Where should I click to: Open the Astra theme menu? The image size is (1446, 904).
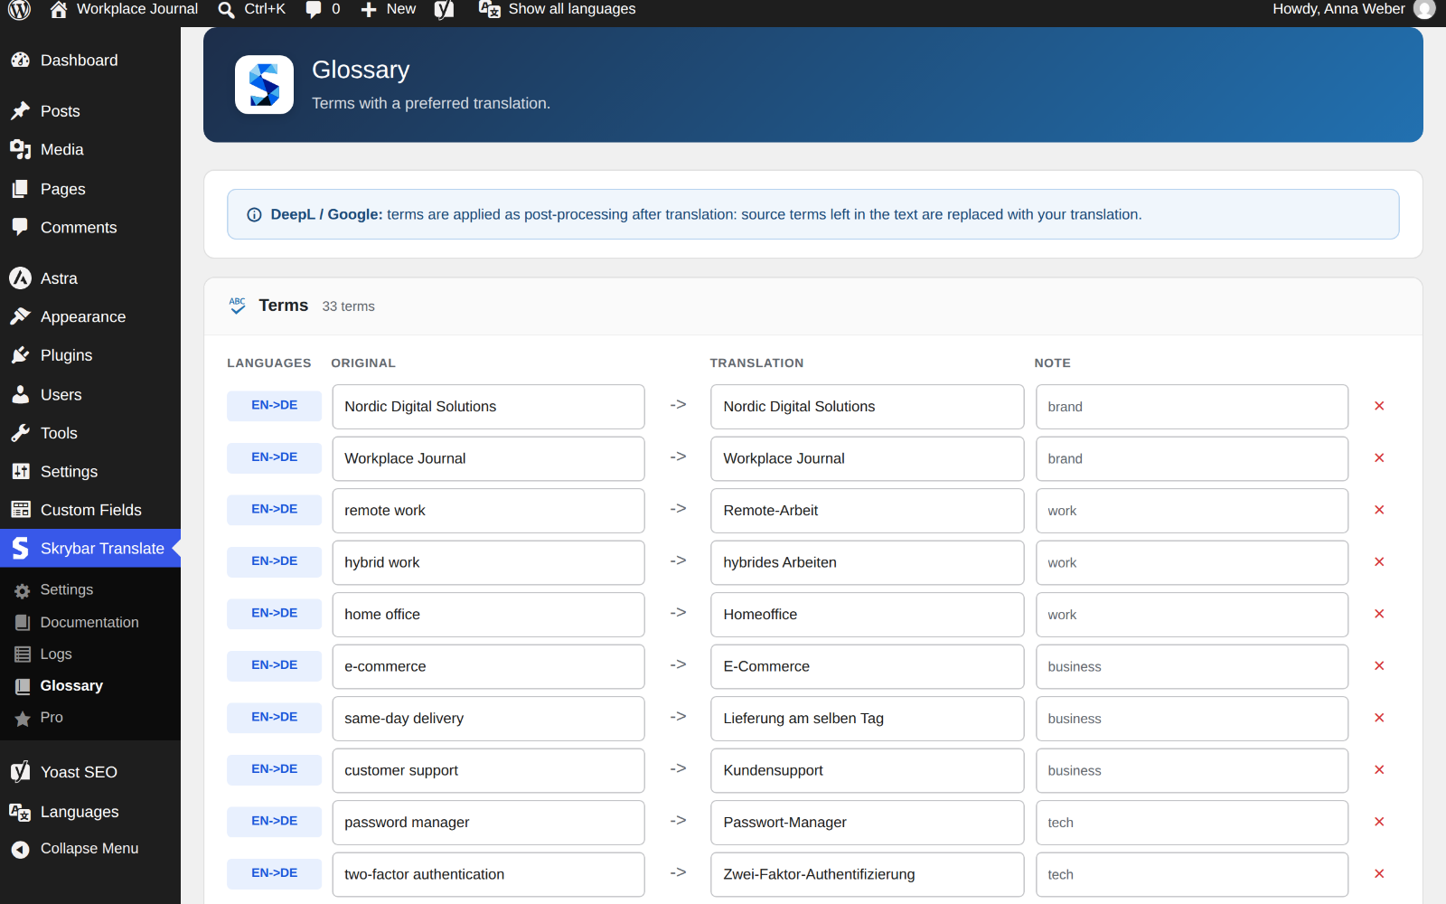[90, 278]
